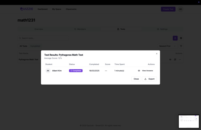Click the filter funnel icon
Screen dimensions: 201x130
coord(181,46)
